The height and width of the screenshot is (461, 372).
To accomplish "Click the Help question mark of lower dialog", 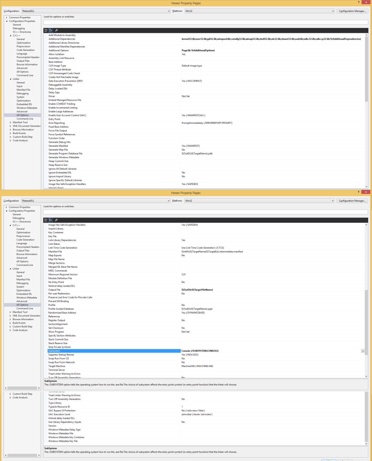I will (359, 192).
